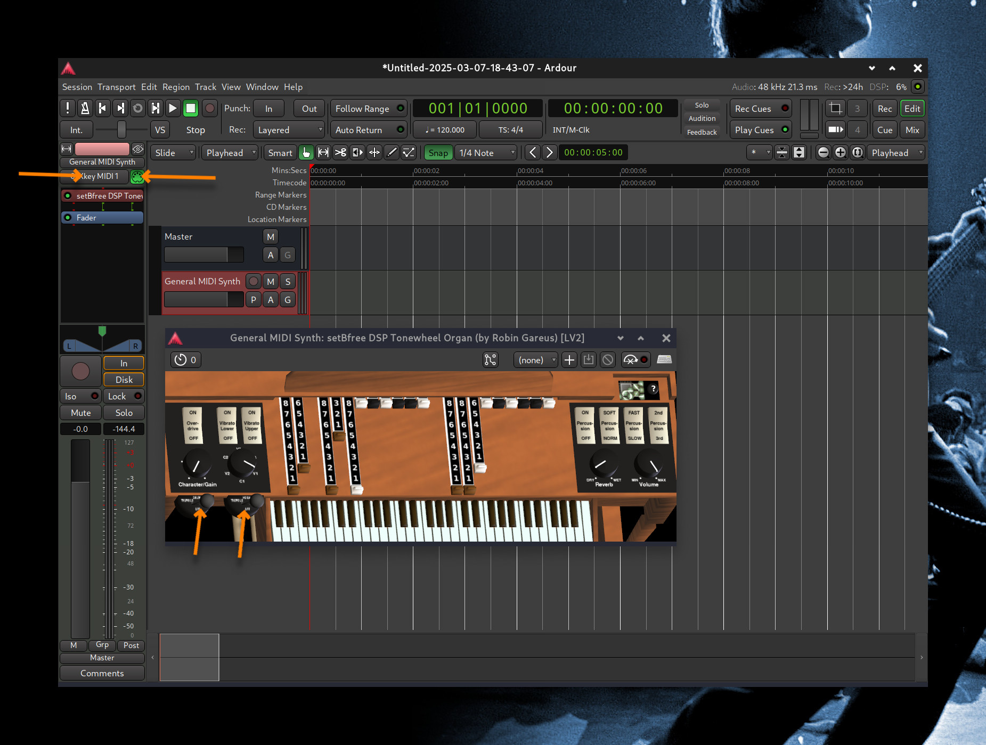Toggle setBfree DSP plugin enable LED
This screenshot has height=745, width=986.
click(x=68, y=196)
